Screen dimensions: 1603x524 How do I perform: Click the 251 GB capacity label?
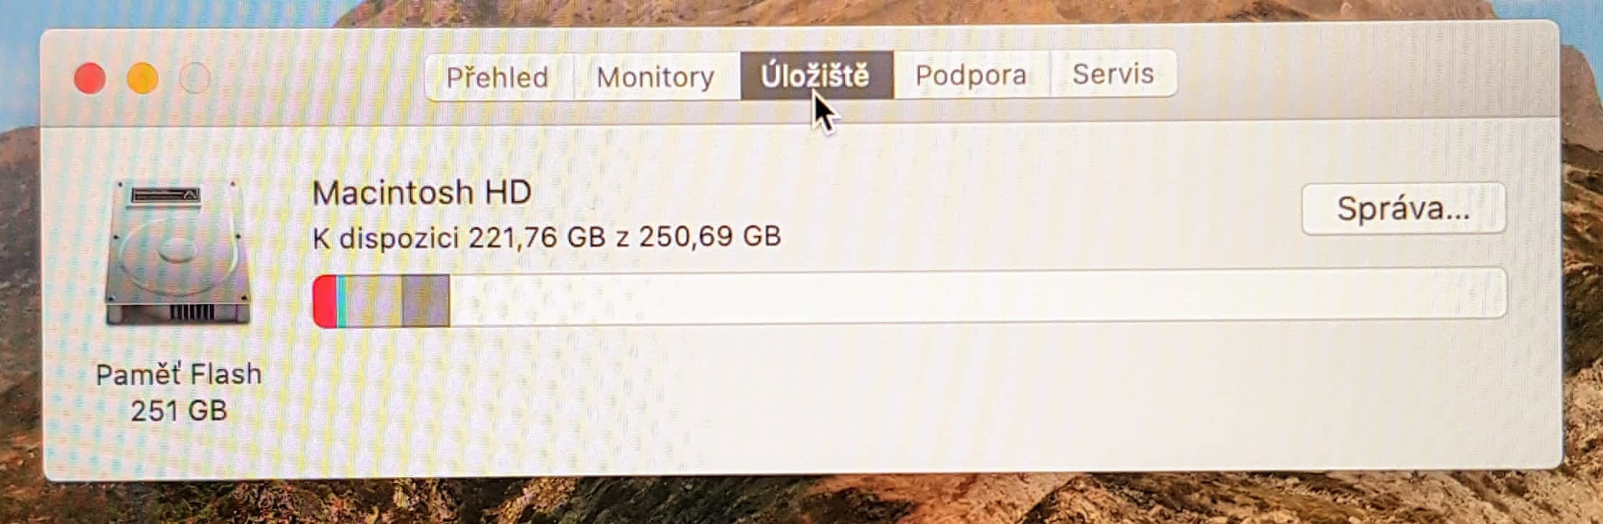click(179, 410)
